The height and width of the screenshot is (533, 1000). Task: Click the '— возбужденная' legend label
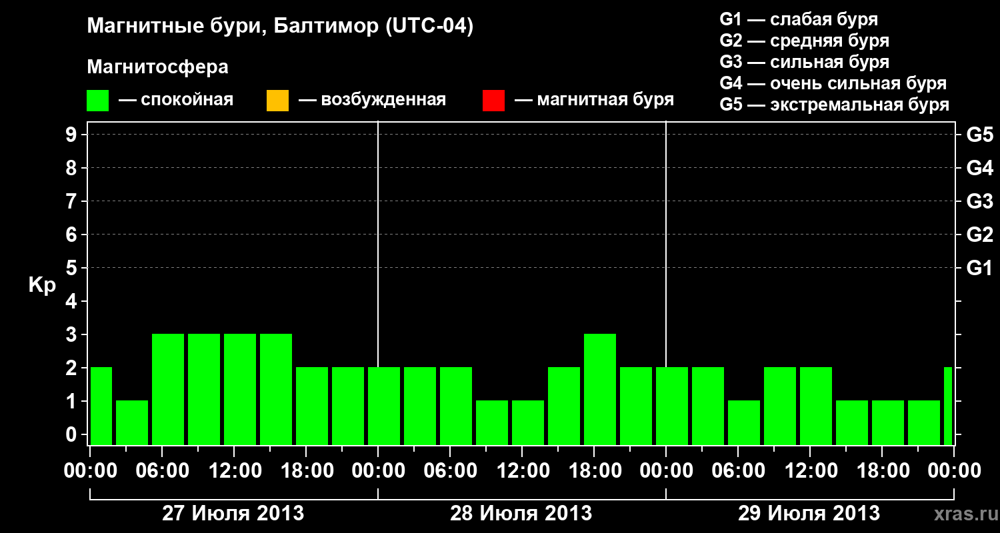click(x=372, y=100)
